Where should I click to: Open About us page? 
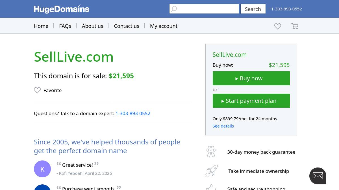(92, 26)
